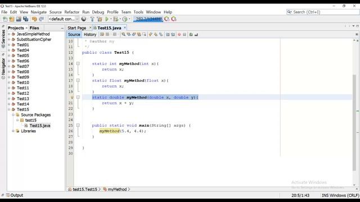
Task: Click the editor vertical scrollbar
Action: click(354, 122)
